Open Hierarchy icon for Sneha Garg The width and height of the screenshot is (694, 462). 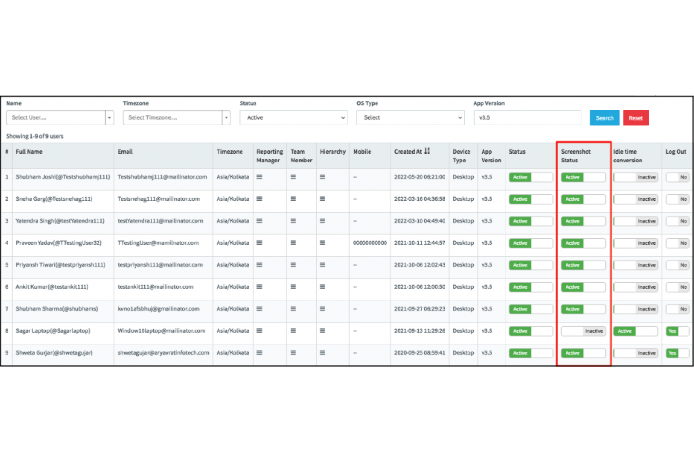(323, 199)
